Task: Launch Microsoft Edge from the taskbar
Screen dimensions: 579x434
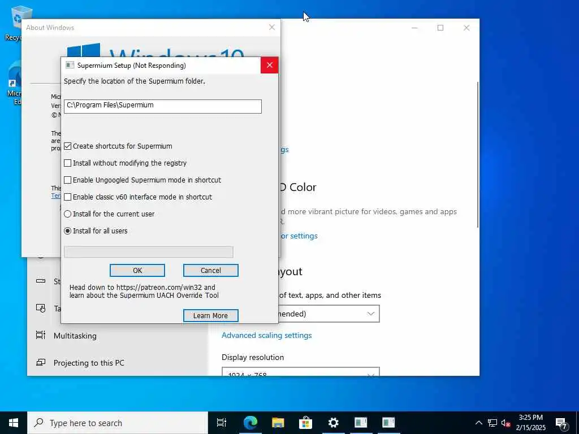Action: coord(250,423)
